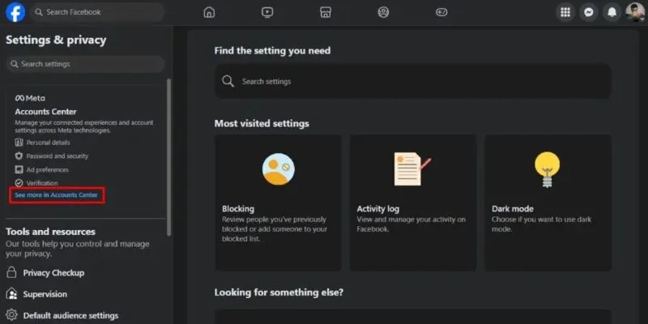
Task: Click the Ad preferences icon
Action: 19,169
